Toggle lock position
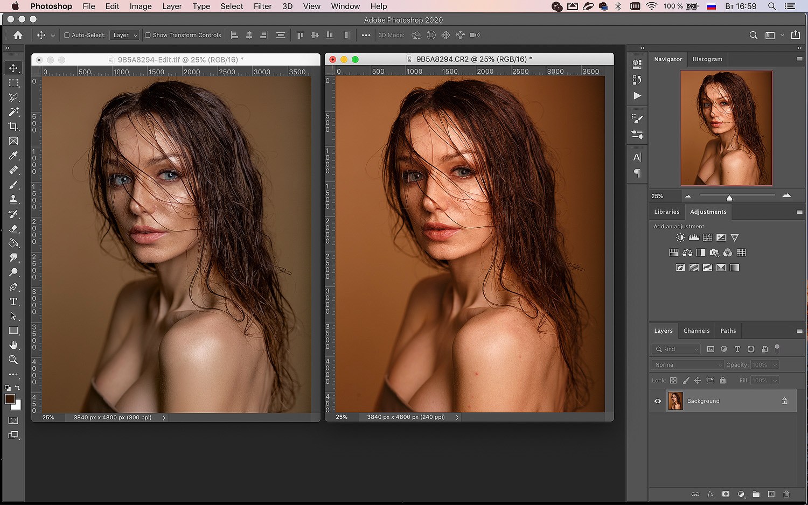Image resolution: width=808 pixels, height=505 pixels. click(698, 381)
